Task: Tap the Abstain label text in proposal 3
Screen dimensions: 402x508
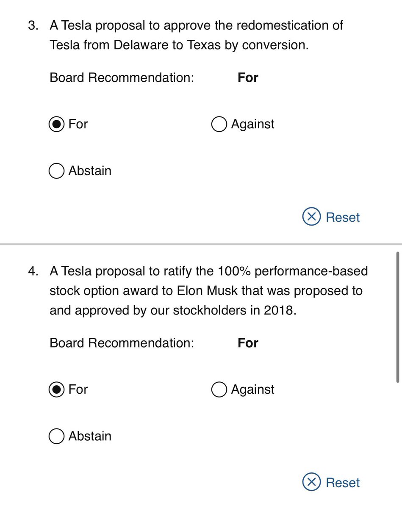Action: click(90, 171)
